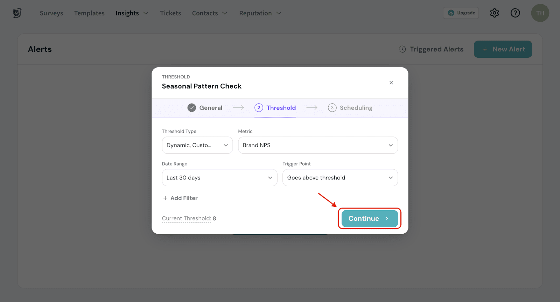The width and height of the screenshot is (560, 302).
Task: Click the New Alert button
Action: tap(503, 49)
